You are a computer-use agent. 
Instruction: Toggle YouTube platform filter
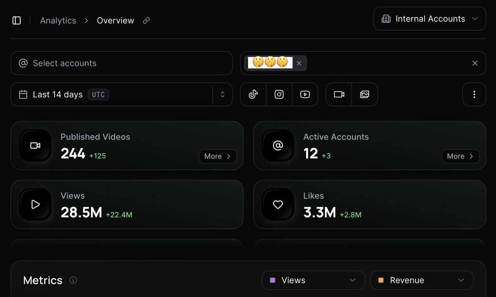[x=305, y=94]
